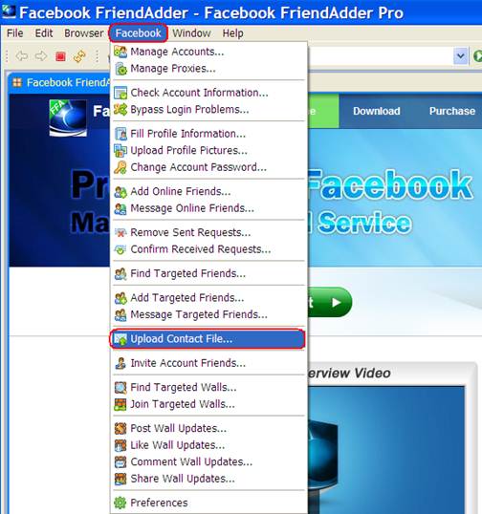The height and width of the screenshot is (514, 482).
Task: Open the Edit menu
Action: click(x=44, y=33)
